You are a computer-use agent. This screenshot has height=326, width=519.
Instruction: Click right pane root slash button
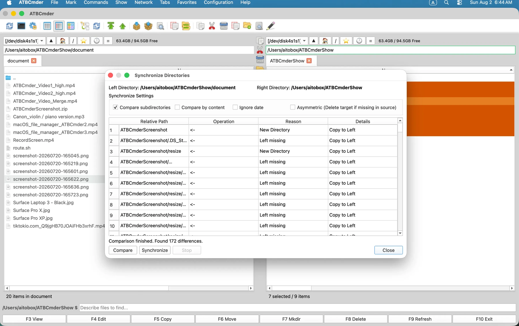tap(336, 41)
